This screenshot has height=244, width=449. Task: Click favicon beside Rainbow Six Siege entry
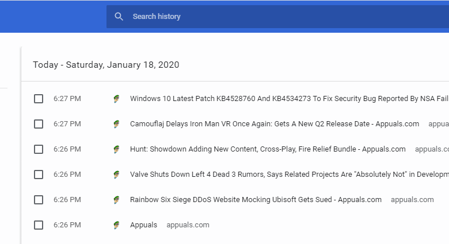pos(116,200)
